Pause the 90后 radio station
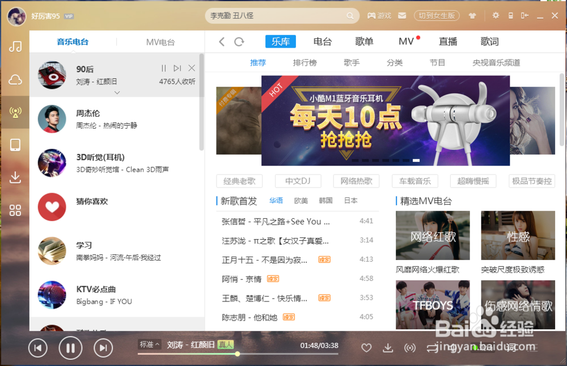This screenshot has height=366, width=567. (x=163, y=68)
